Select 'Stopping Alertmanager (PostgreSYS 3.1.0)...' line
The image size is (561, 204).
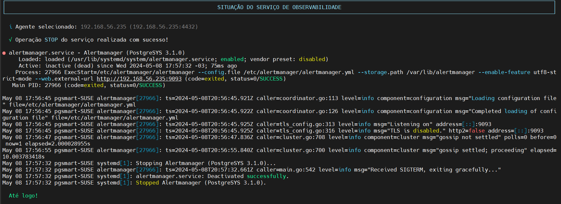click(x=206, y=163)
